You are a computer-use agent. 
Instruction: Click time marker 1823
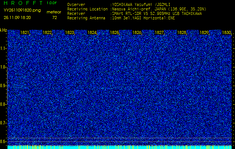click(x=69, y=32)
